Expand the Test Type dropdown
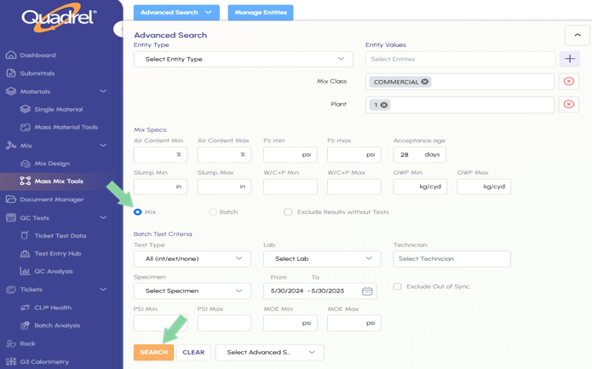 point(193,258)
